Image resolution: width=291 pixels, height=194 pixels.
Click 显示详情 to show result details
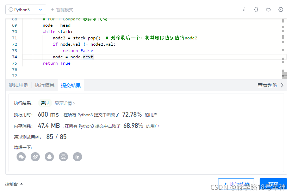click(64, 103)
